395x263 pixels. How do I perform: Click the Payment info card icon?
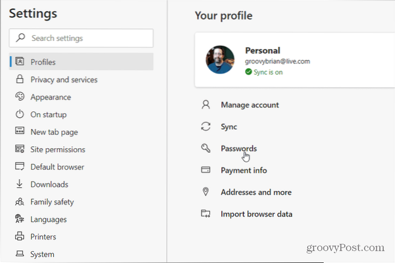[x=206, y=170]
